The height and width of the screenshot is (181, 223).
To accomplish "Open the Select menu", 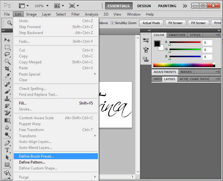I will tap(61, 14).
